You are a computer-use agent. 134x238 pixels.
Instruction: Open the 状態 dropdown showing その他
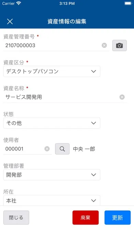click(52, 123)
